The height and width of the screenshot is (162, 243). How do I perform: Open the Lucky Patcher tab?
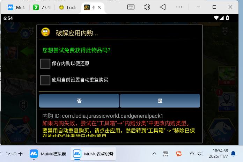[67, 7]
